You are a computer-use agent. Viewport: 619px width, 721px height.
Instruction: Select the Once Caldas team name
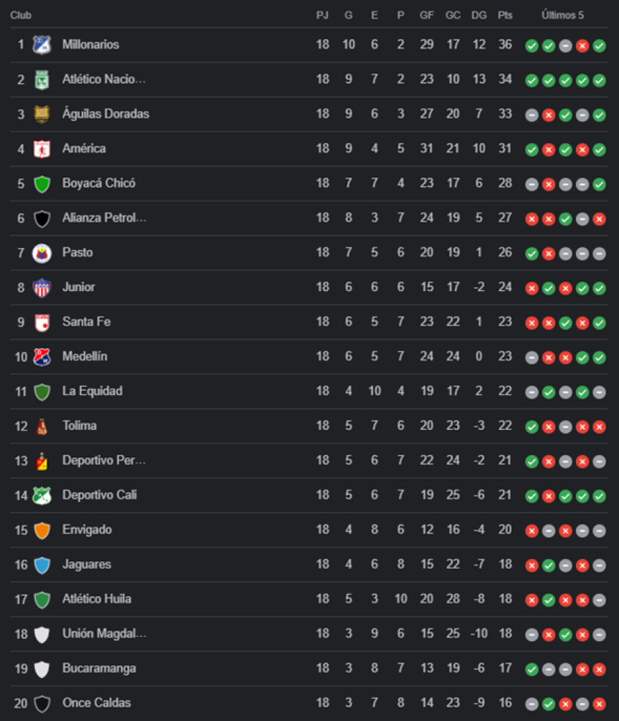[x=96, y=703]
